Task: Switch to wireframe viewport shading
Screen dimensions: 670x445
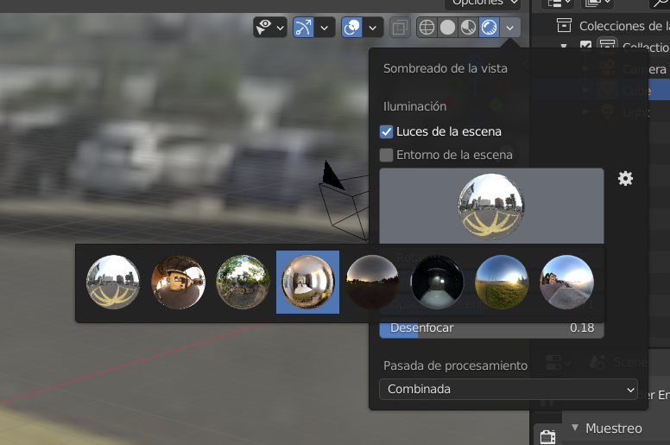Action: 427,28
